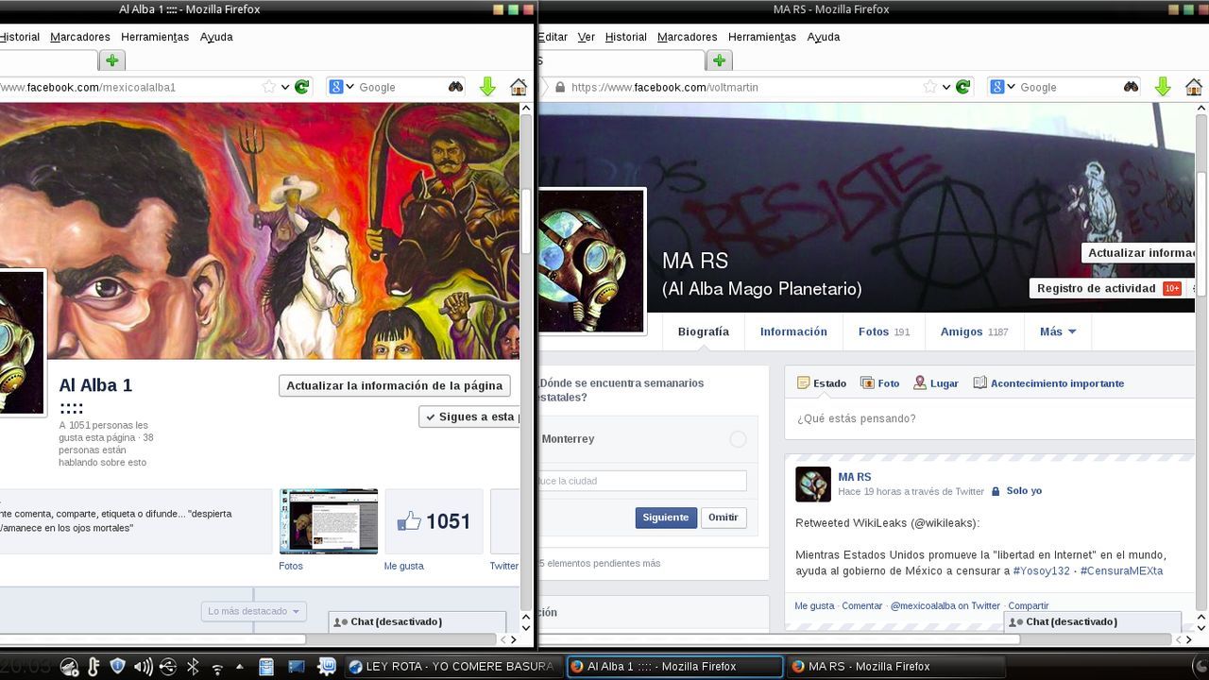Bookmark star in Al Alba 1 window

269,87
